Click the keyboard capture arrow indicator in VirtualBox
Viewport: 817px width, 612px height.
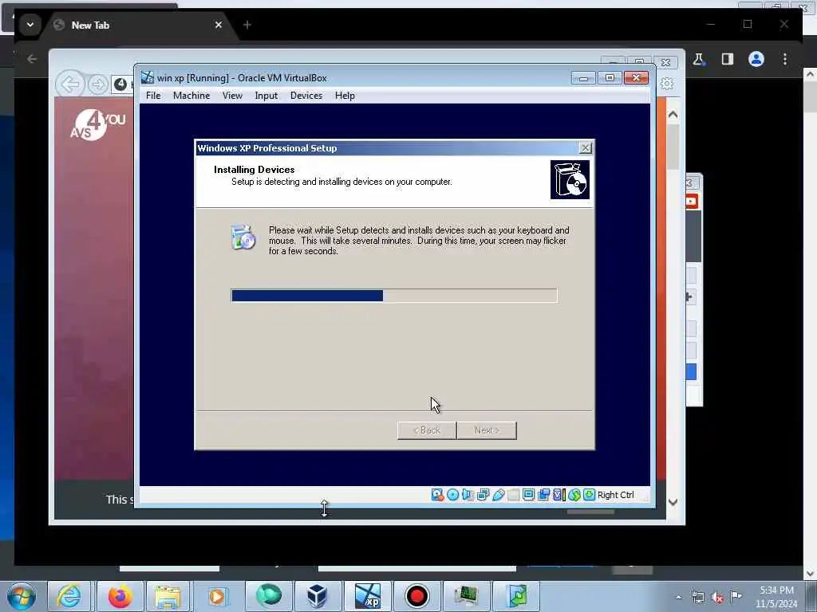[x=590, y=495]
